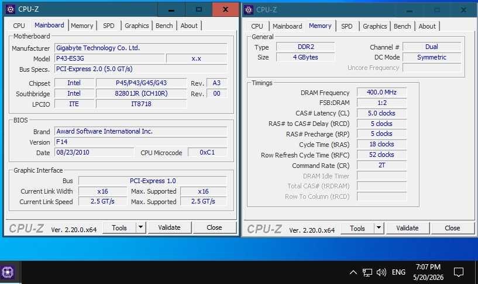Click the CPU-Z title bar icon in right window
This screenshot has width=478, height=284.
pyautogui.click(x=249, y=10)
